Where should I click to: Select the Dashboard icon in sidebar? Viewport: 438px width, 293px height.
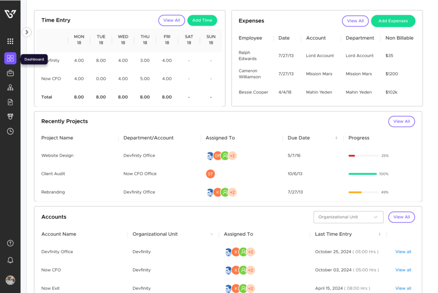point(10,59)
